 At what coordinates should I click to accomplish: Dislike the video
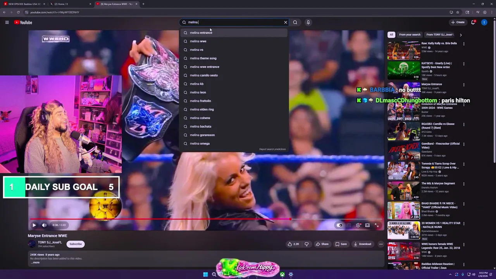(x=307, y=244)
